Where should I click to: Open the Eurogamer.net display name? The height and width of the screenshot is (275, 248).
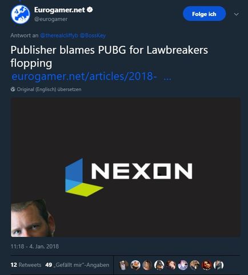click(x=59, y=10)
